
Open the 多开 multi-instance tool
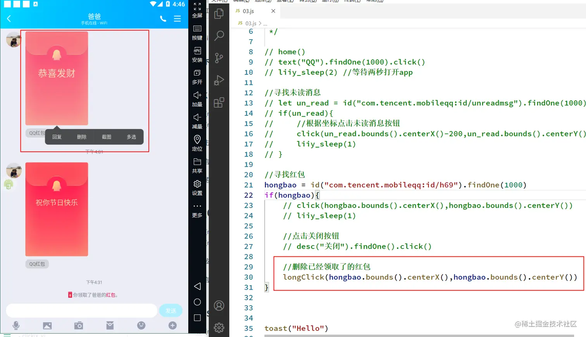coord(197,77)
